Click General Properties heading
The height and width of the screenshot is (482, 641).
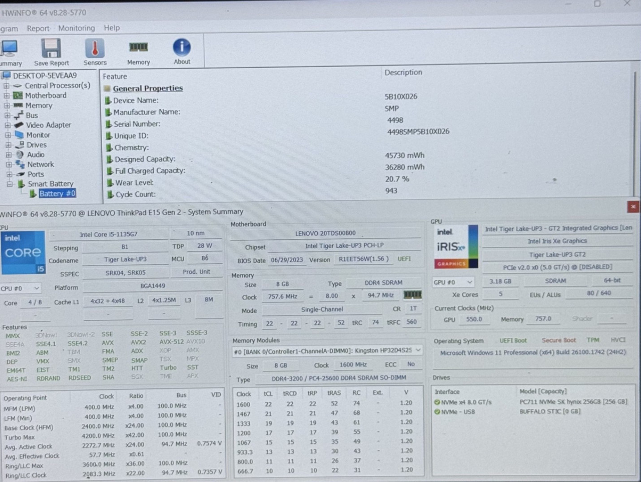[x=148, y=88]
